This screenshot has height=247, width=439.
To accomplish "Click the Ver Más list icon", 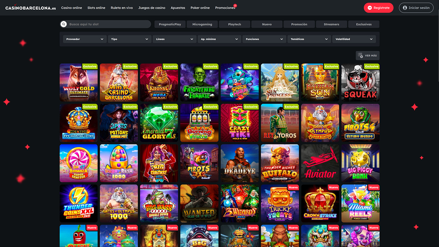I will (x=360, y=56).
